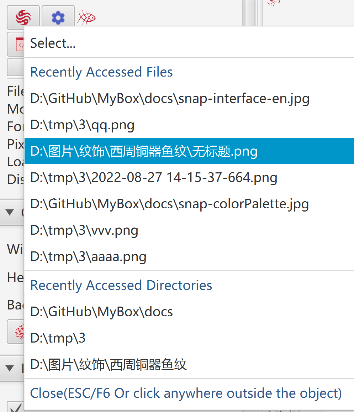Open recent file aaaa.png

[189, 256]
